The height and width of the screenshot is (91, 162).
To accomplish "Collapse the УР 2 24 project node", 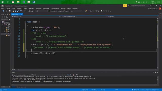I will pyautogui.click(x=2, y=24).
